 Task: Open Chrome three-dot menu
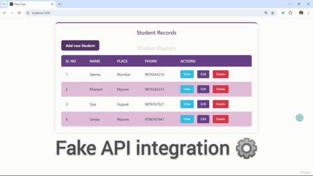click(x=309, y=13)
